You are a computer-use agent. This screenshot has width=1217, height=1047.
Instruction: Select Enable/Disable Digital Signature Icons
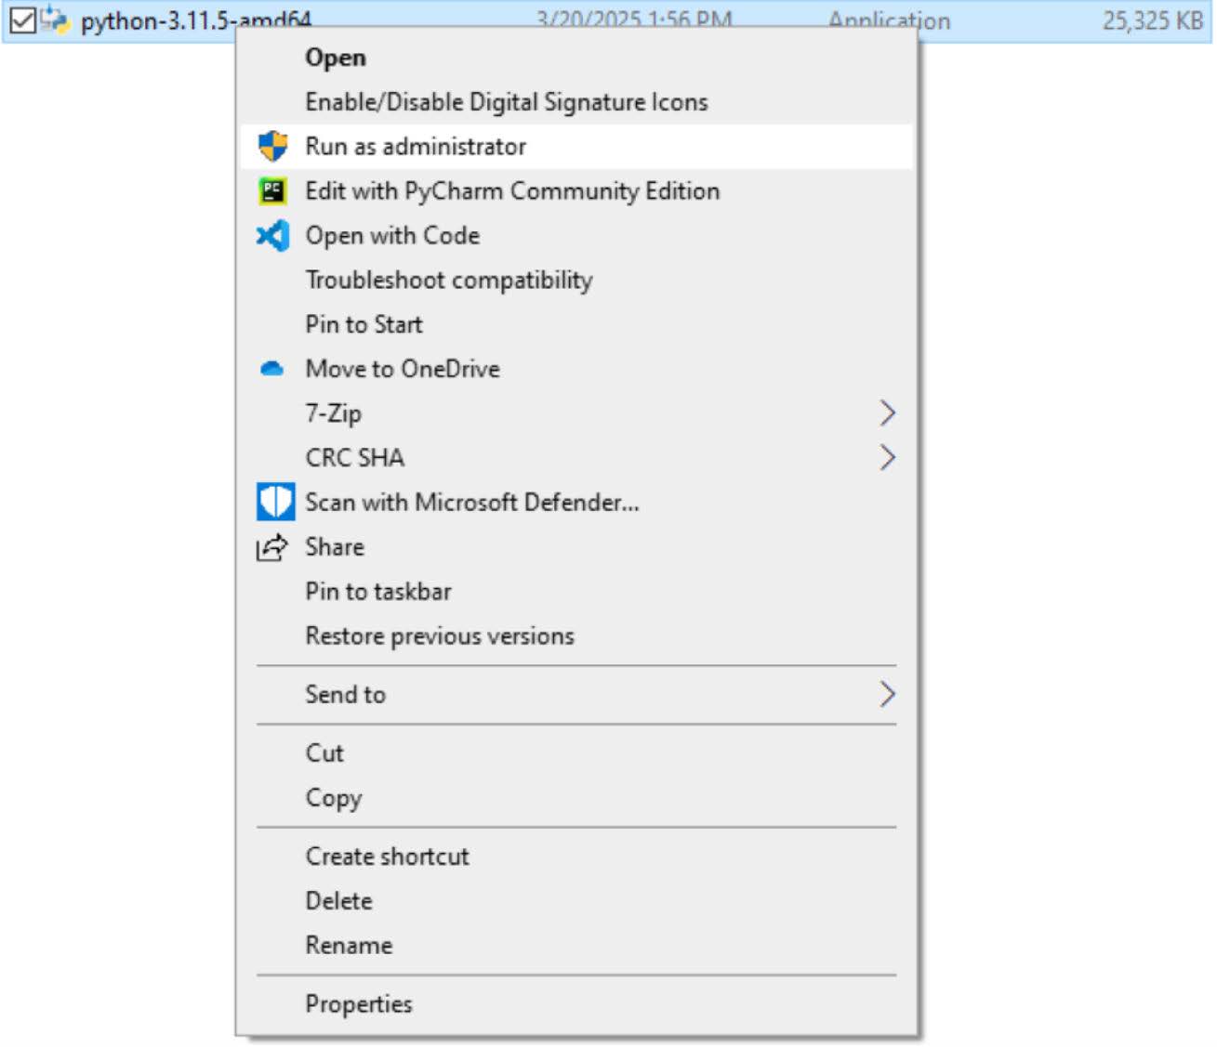pos(506,102)
